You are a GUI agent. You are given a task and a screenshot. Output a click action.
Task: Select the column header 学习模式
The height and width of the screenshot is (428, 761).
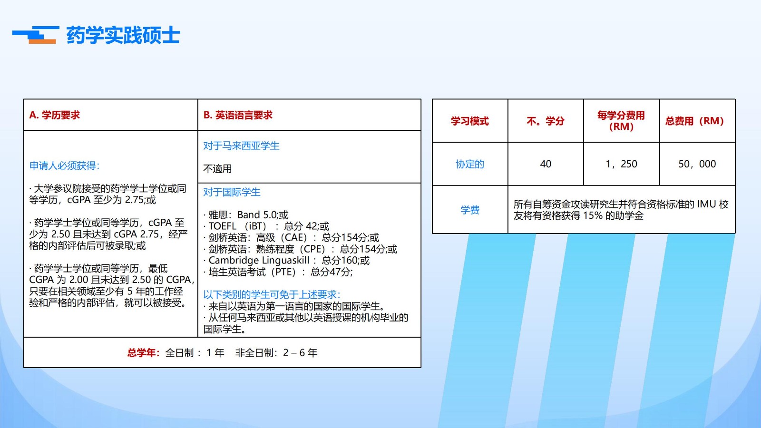pos(470,121)
